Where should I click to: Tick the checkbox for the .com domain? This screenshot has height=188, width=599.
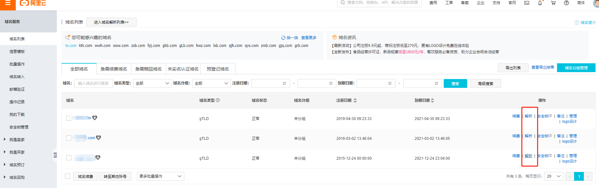tap(69, 138)
